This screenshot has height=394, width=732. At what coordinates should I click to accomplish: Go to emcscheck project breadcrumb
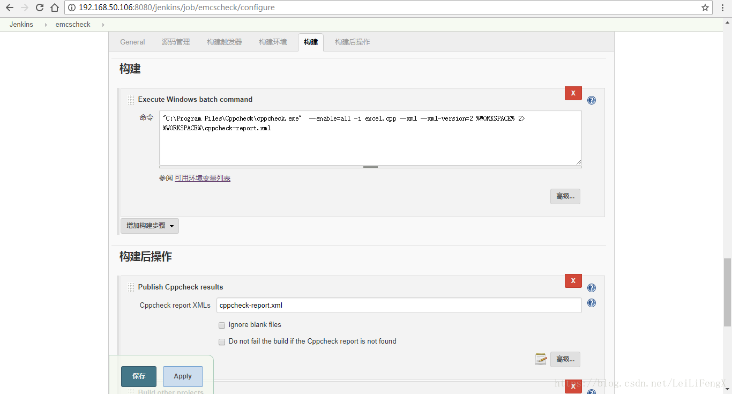73,25
